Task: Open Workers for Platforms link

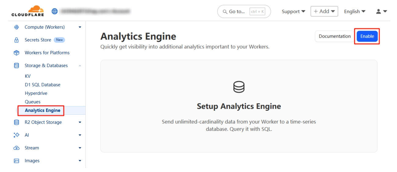Action: [47, 53]
